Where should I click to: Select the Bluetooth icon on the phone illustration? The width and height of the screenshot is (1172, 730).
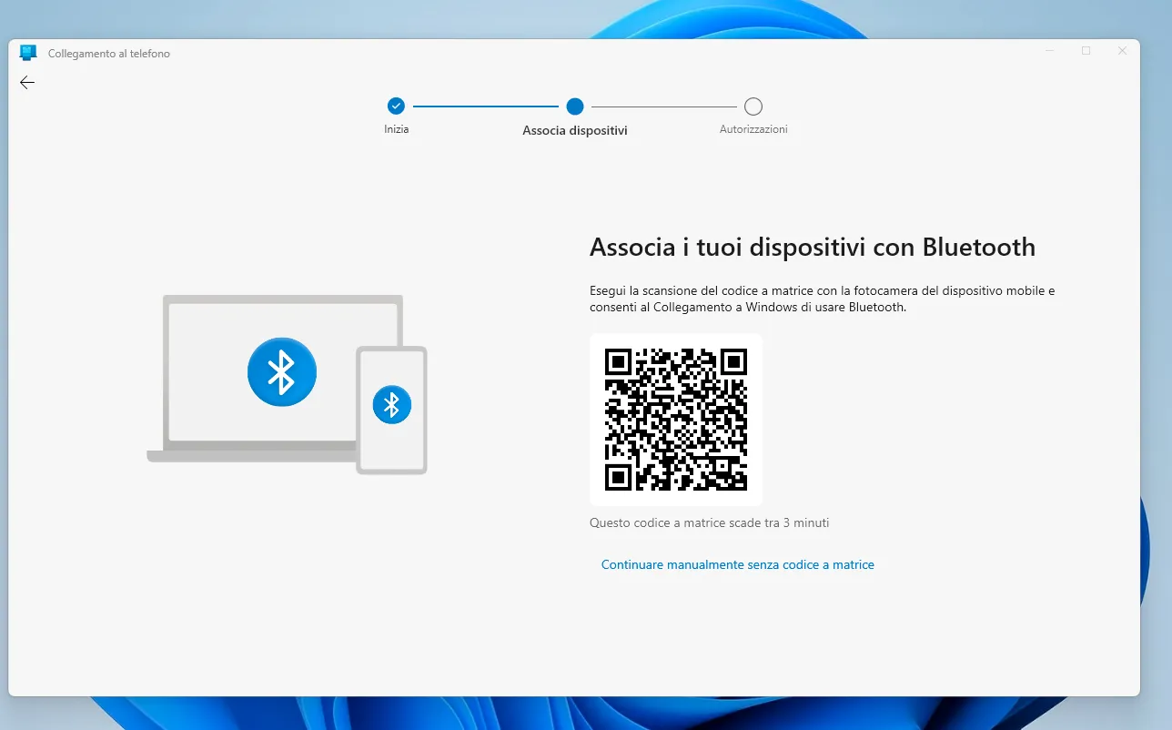pos(392,404)
